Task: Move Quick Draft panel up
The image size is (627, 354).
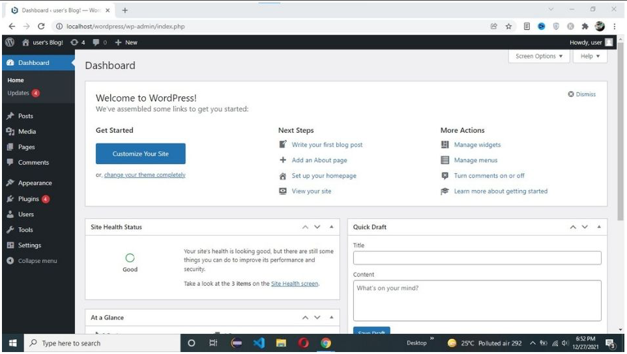Action: (x=573, y=227)
